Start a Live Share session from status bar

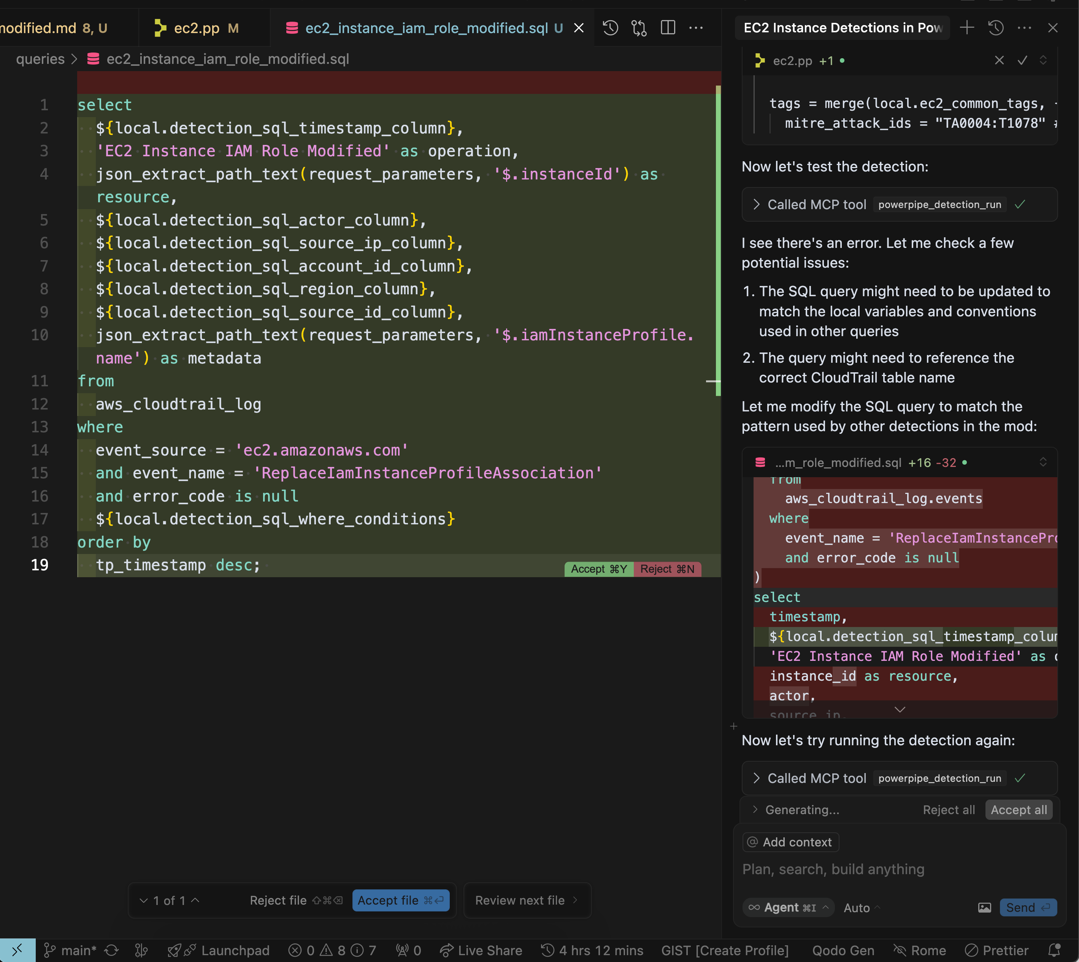click(x=480, y=950)
